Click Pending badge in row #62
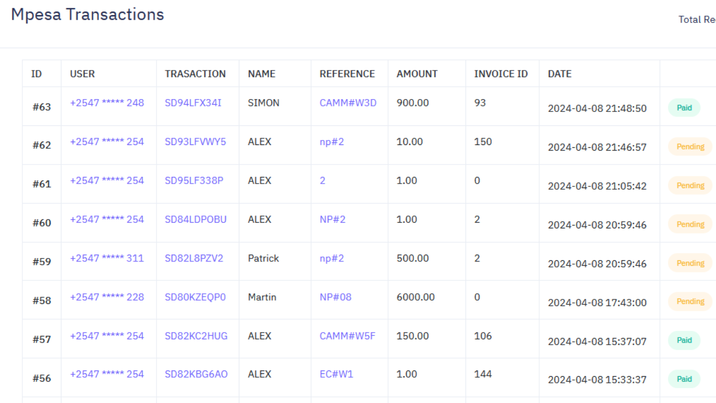The height and width of the screenshot is (403, 716). tap(690, 147)
